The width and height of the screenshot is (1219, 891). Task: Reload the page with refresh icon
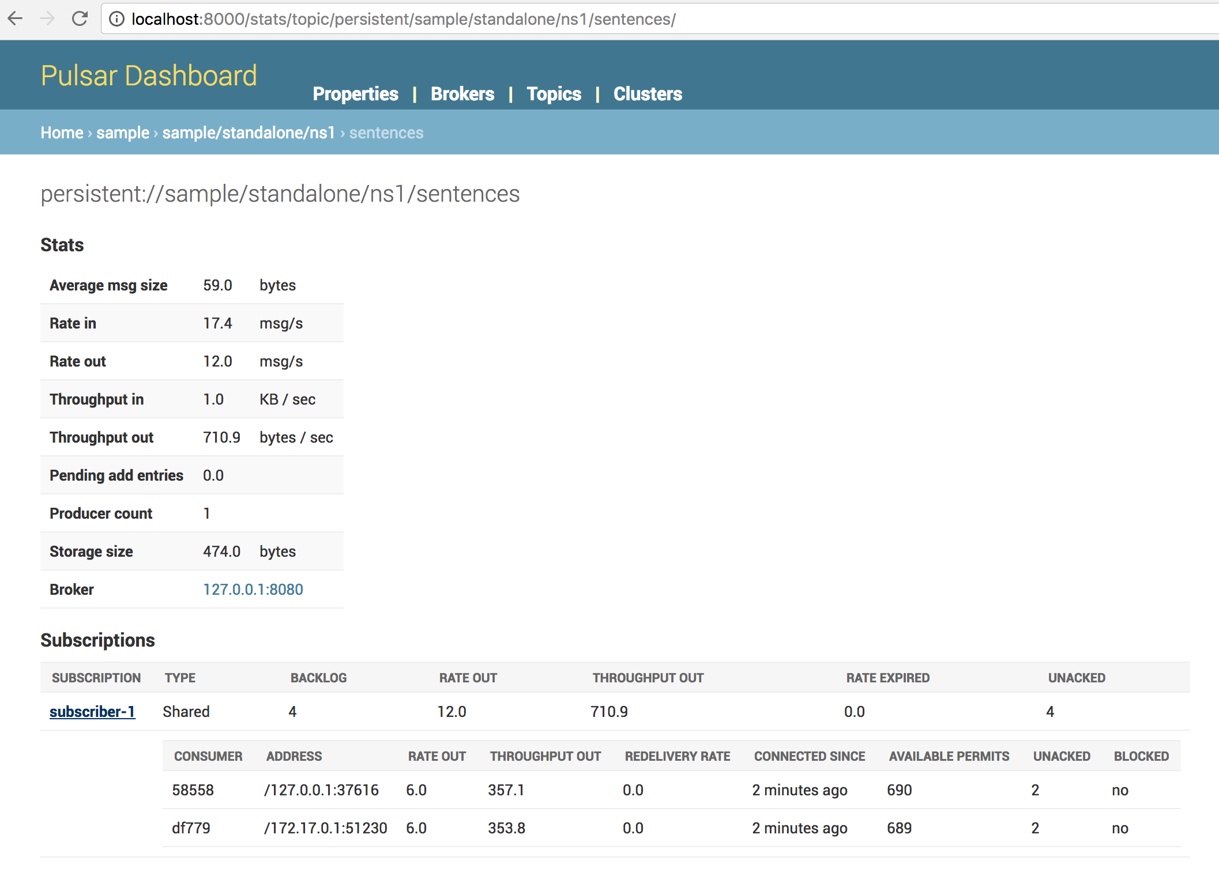[80, 19]
